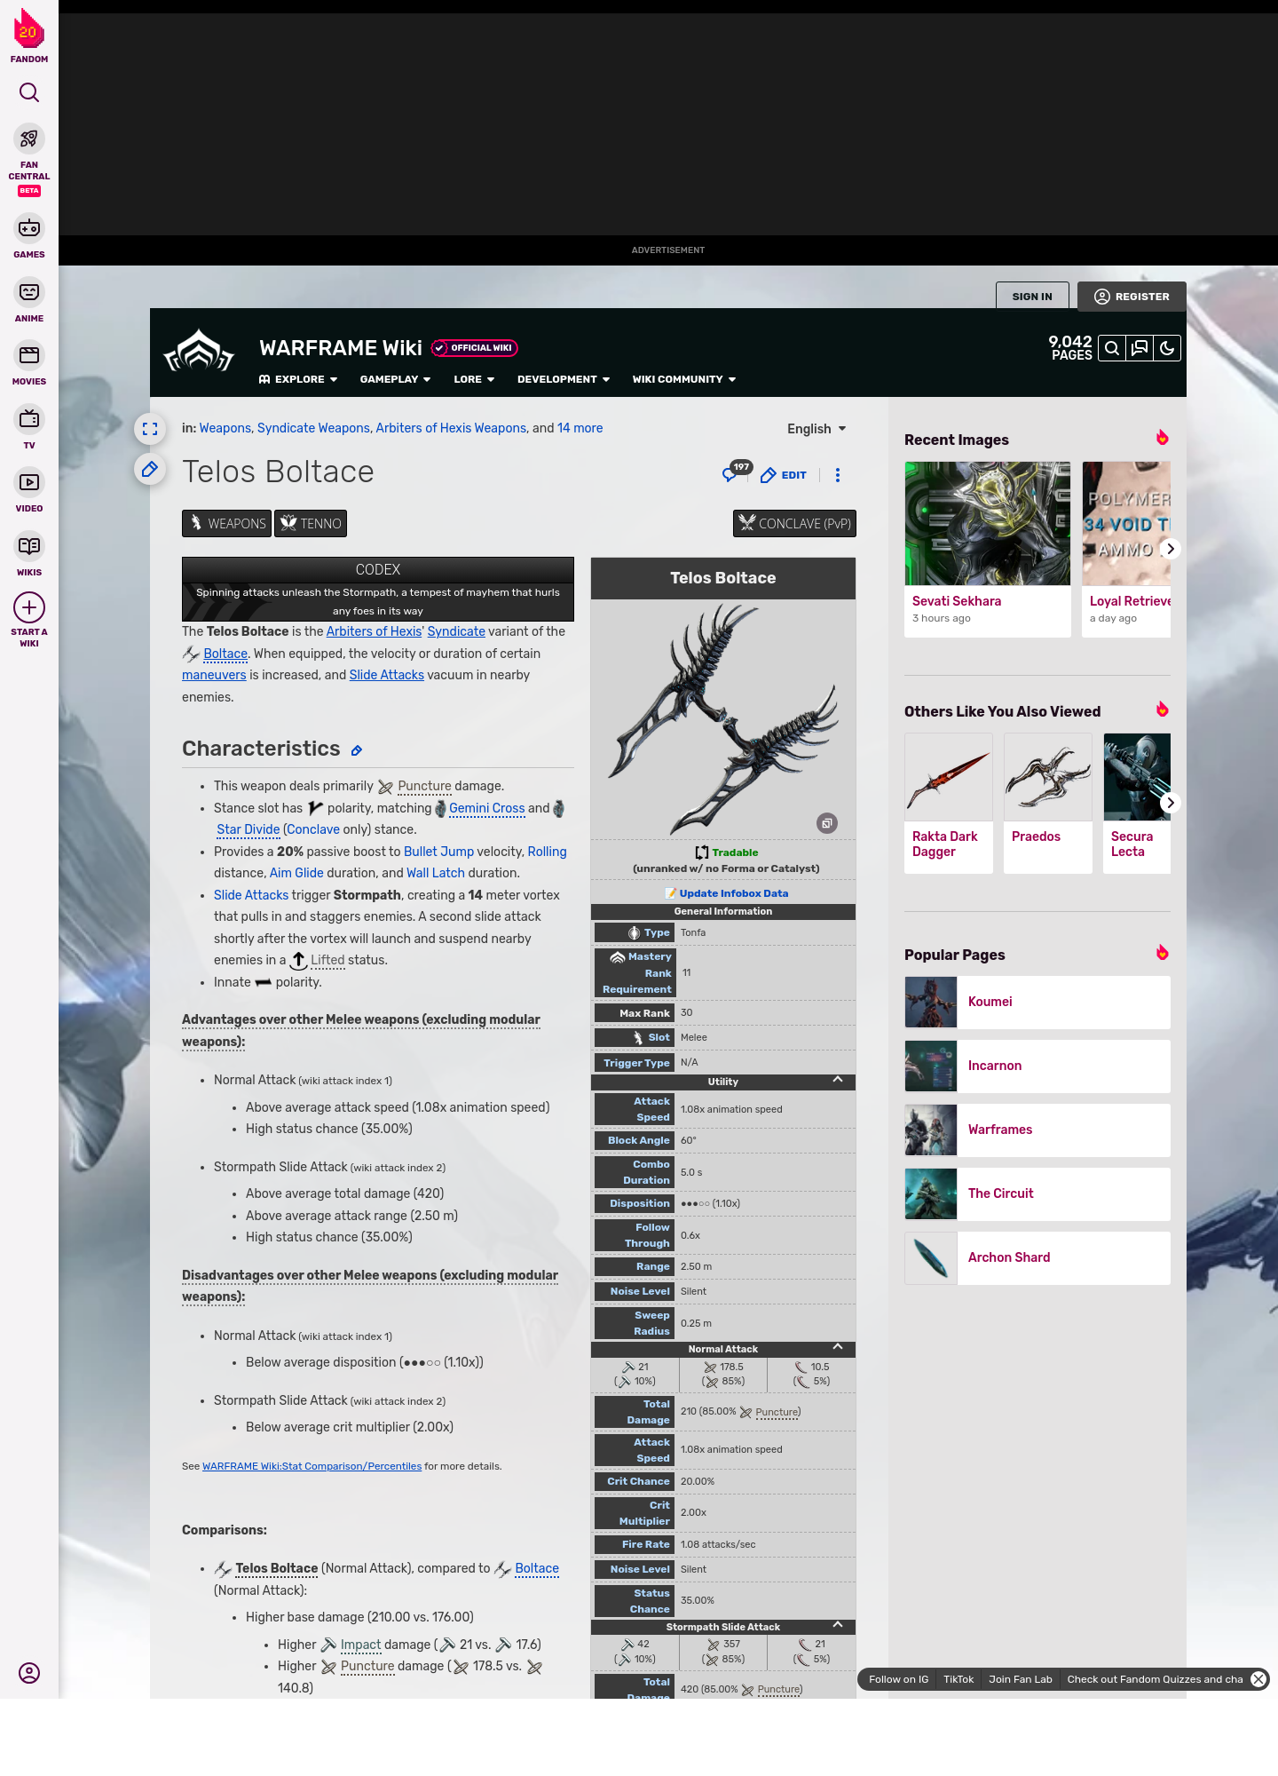This screenshot has height=1776, width=1278.
Task: Click the REGISTER button
Action: [1132, 297]
